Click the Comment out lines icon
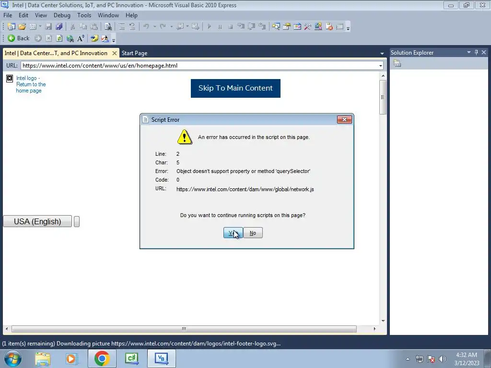This screenshot has height=368, width=491. click(122, 27)
